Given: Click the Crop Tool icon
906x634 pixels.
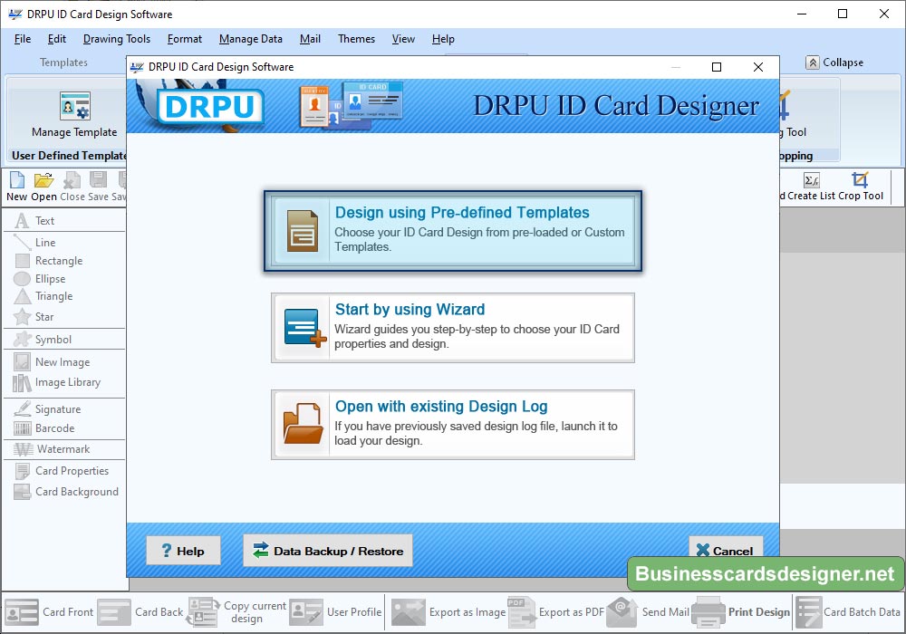Looking at the screenshot, I should (x=860, y=180).
